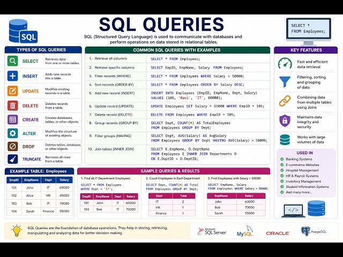Image resolution: width=343 pixels, height=257 pixels.
Task: Click the HR & Payroll Systems entry
Action: 302,176
